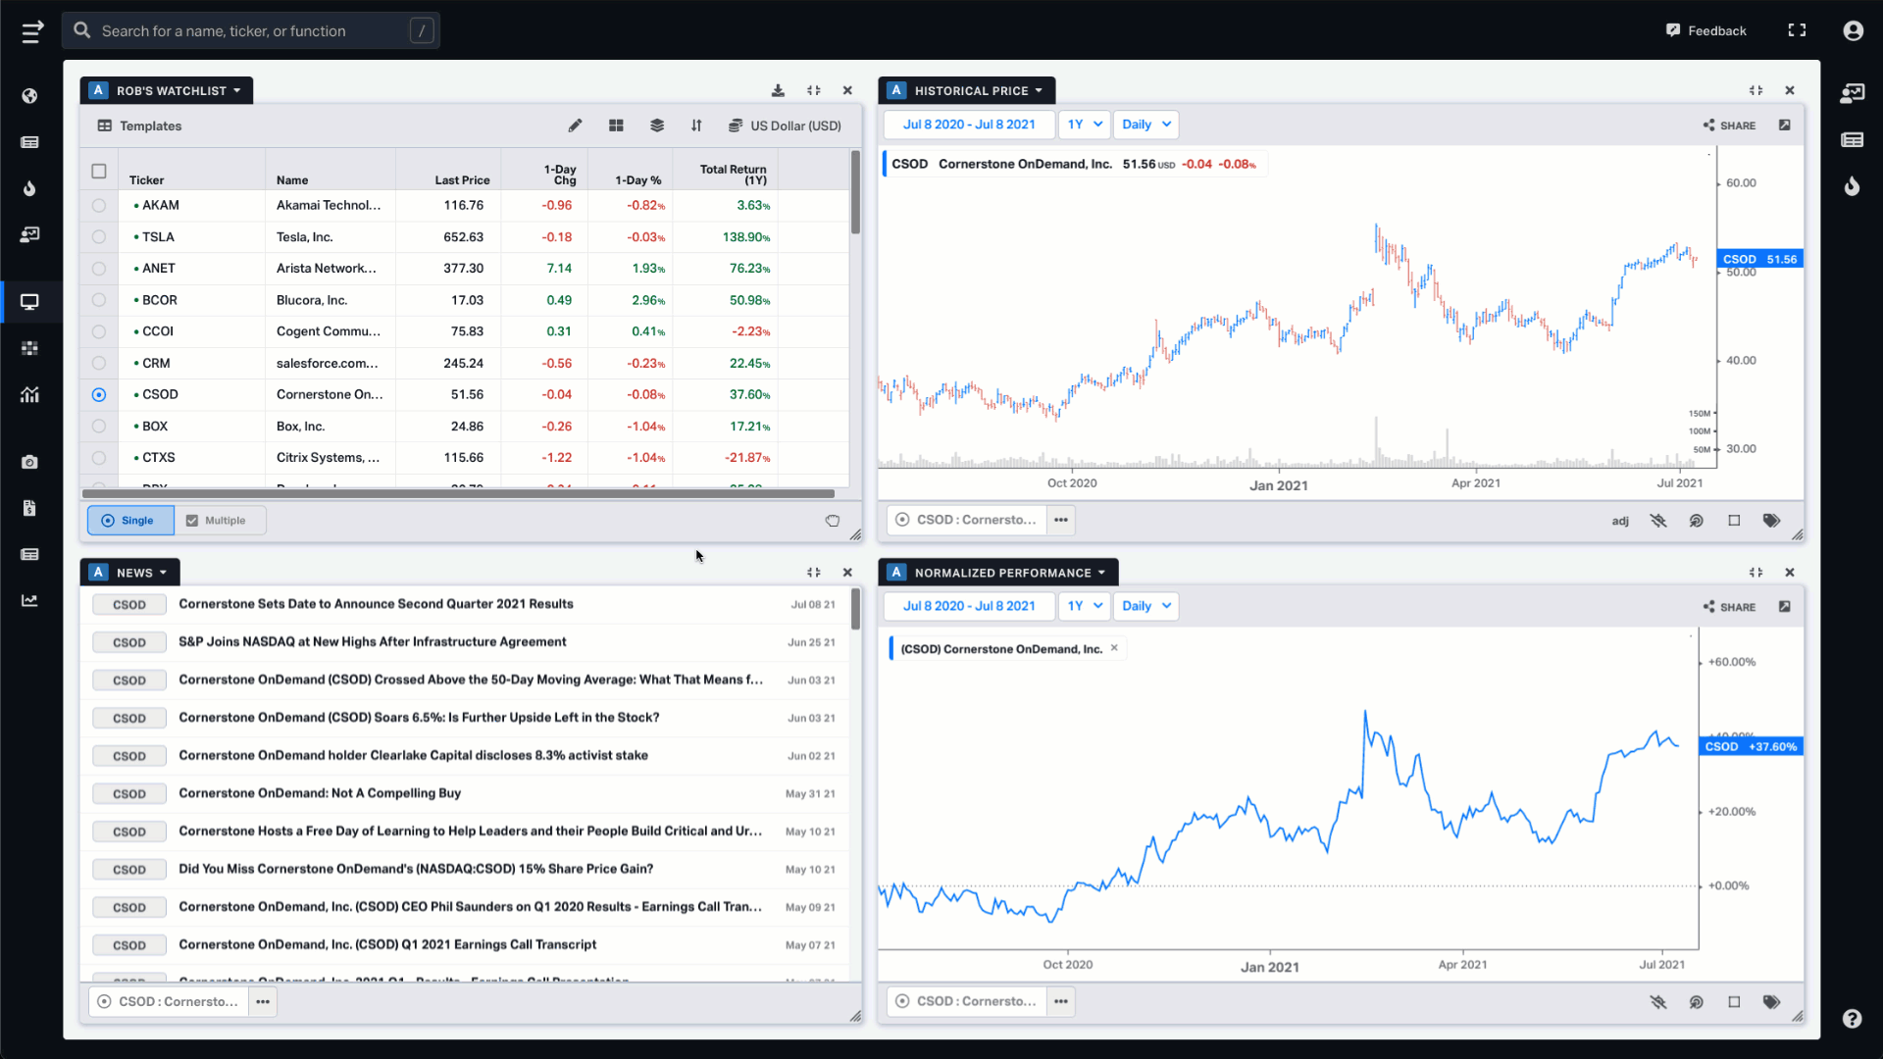Click the download icon in watchlist panel

[x=778, y=89]
